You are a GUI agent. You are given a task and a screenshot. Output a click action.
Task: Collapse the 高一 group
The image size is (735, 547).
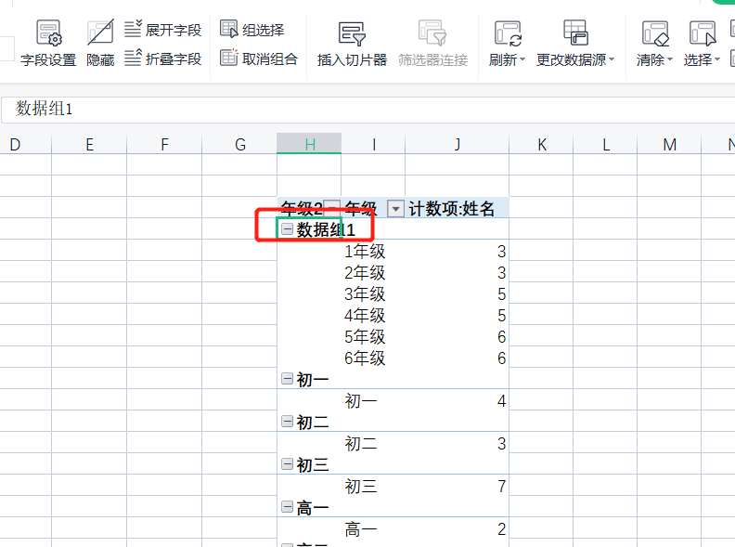287,507
